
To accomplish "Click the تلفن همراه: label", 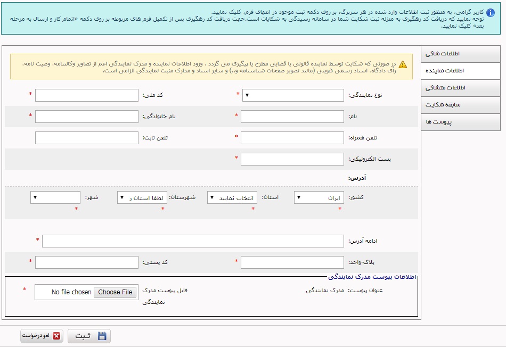I will pos(362,138).
